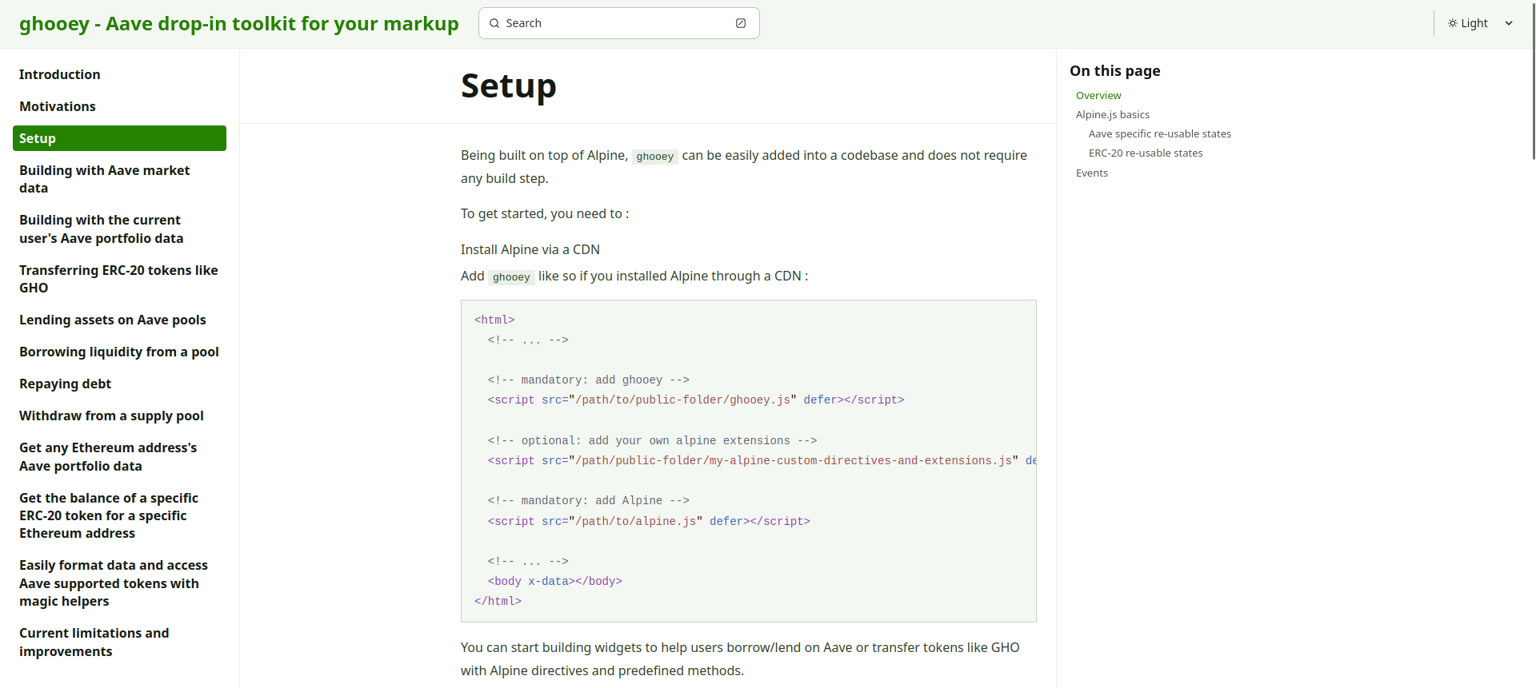This screenshot has height=688, width=1536.
Task: Jump to Overview section
Action: pyautogui.click(x=1098, y=95)
